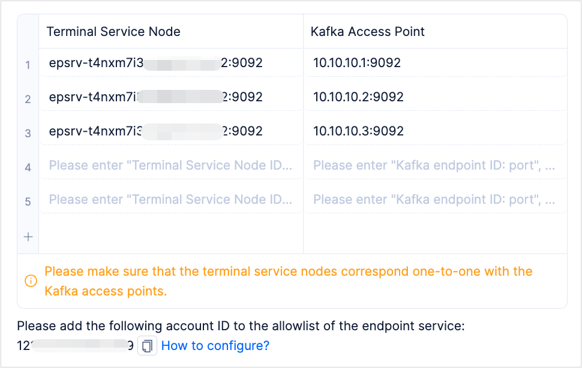Click the Kafka Access Point column header
The width and height of the screenshot is (582, 368).
[367, 32]
